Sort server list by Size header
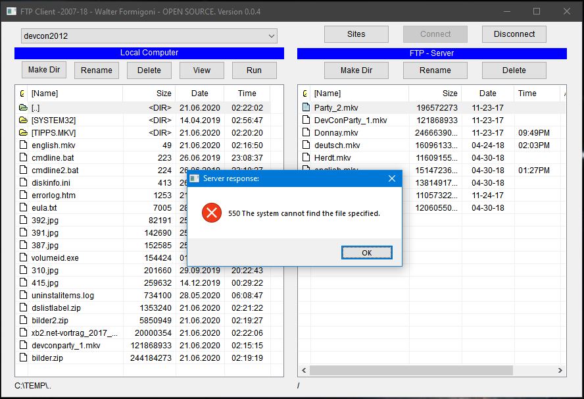This screenshot has height=399, width=584. [x=435, y=93]
